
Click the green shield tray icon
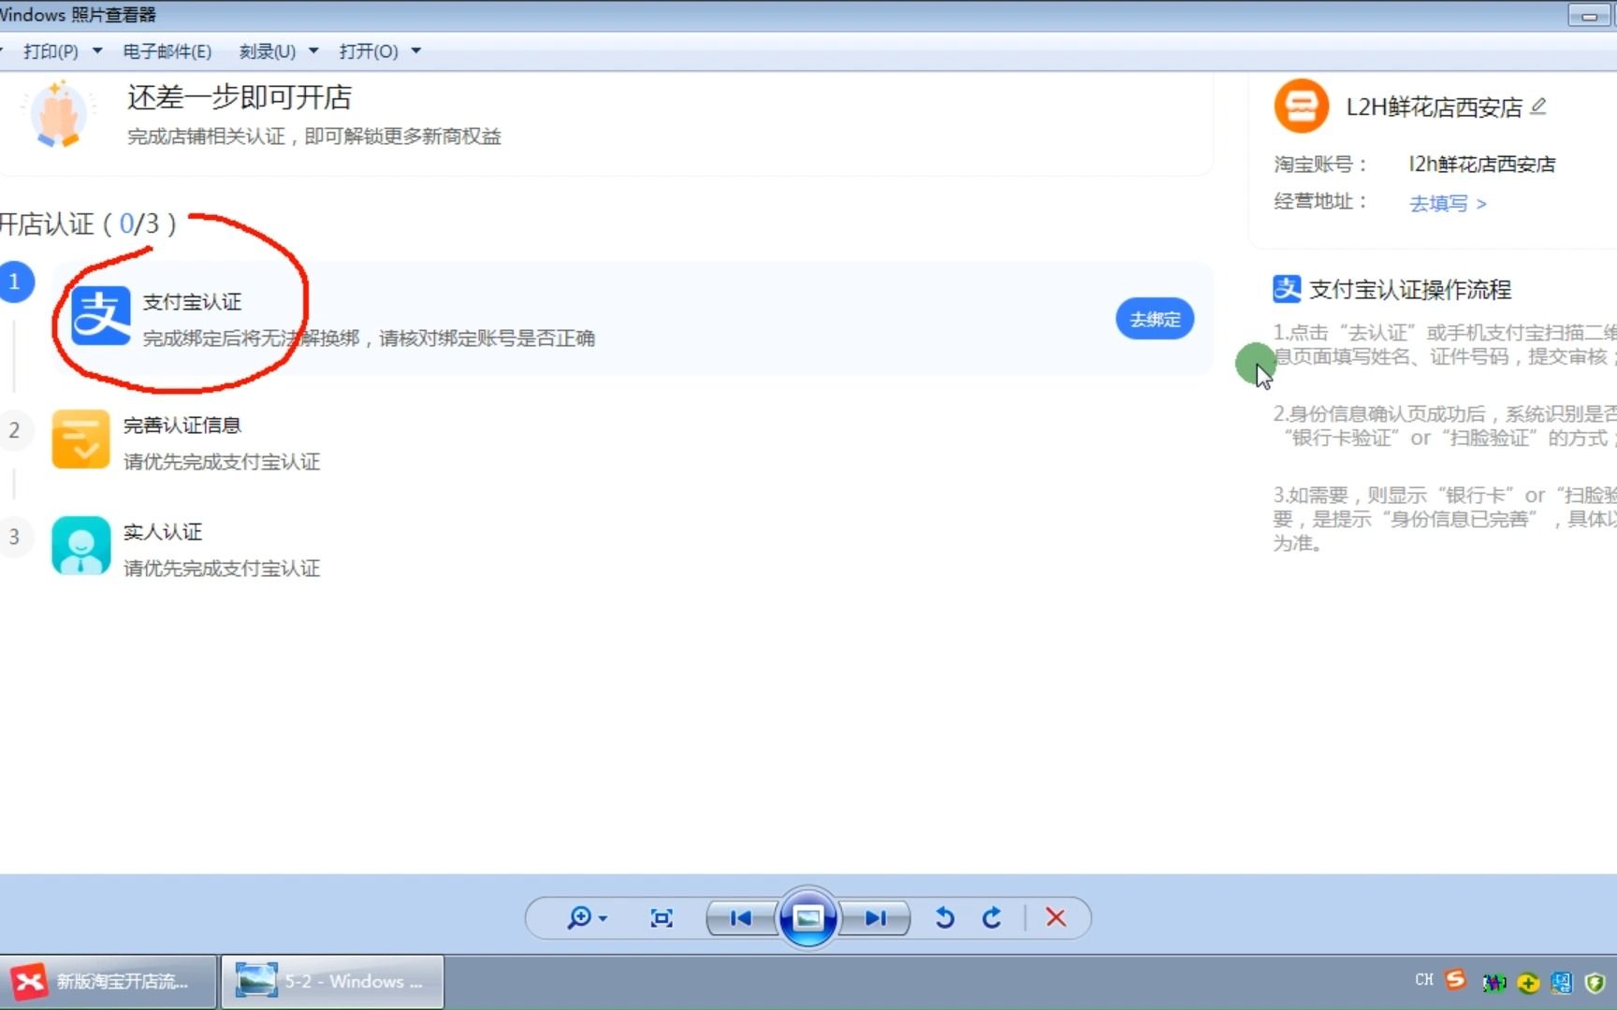point(1595,982)
